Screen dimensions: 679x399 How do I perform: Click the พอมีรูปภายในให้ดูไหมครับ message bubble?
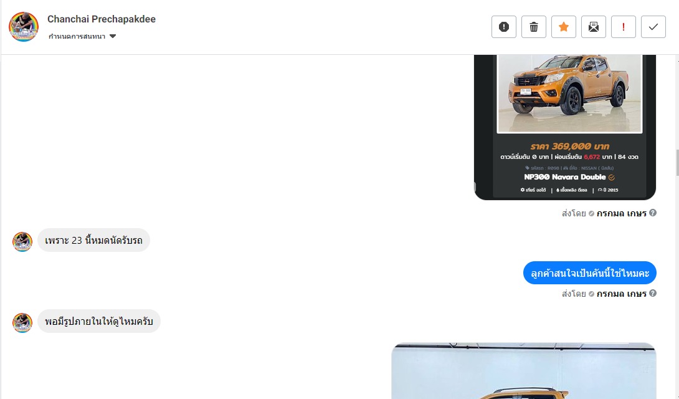[x=98, y=321]
